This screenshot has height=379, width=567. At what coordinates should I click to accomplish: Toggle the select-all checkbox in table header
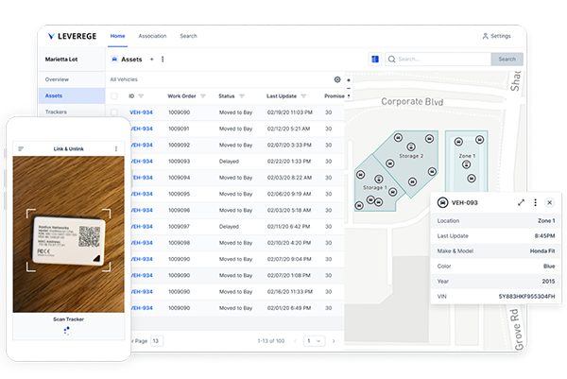(115, 95)
